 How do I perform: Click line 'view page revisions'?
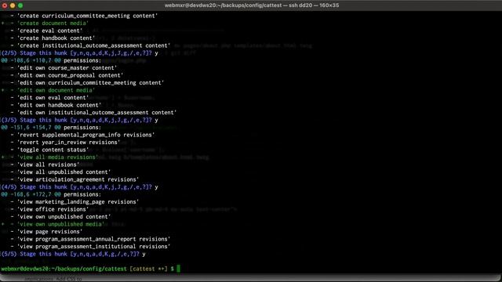point(46,232)
